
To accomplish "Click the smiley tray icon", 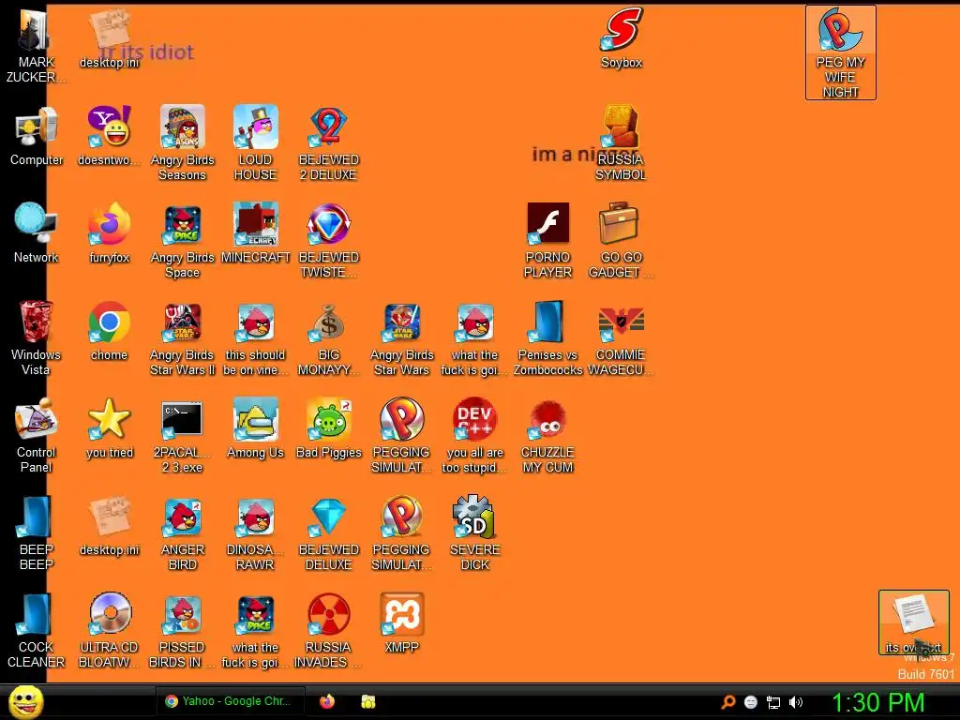I will click(x=751, y=702).
